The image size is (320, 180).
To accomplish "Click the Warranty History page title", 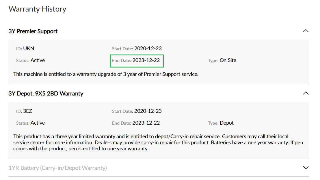I will point(37,9).
